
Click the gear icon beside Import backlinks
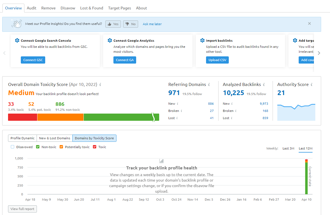202,40
